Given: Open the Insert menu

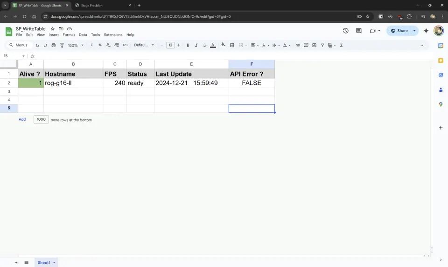Looking at the screenshot, I should [53, 35].
